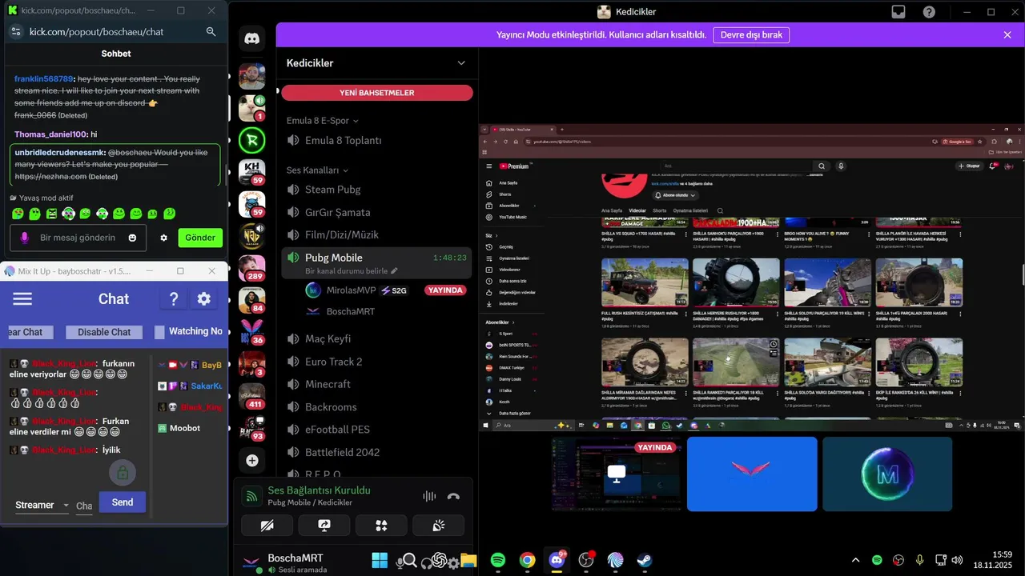The height and width of the screenshot is (576, 1025).
Task: Open Streamer dropdown in Mix It Up
Action: [42, 506]
